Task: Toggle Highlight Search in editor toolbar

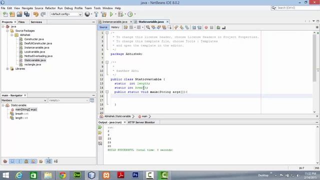Action: pyautogui.click(x=164, y=27)
